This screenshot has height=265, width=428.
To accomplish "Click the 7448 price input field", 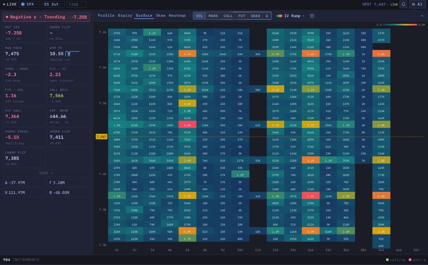I will (76, 4).
